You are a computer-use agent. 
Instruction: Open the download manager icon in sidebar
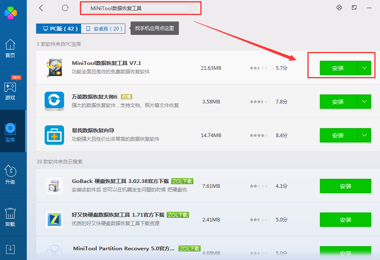coord(10,249)
